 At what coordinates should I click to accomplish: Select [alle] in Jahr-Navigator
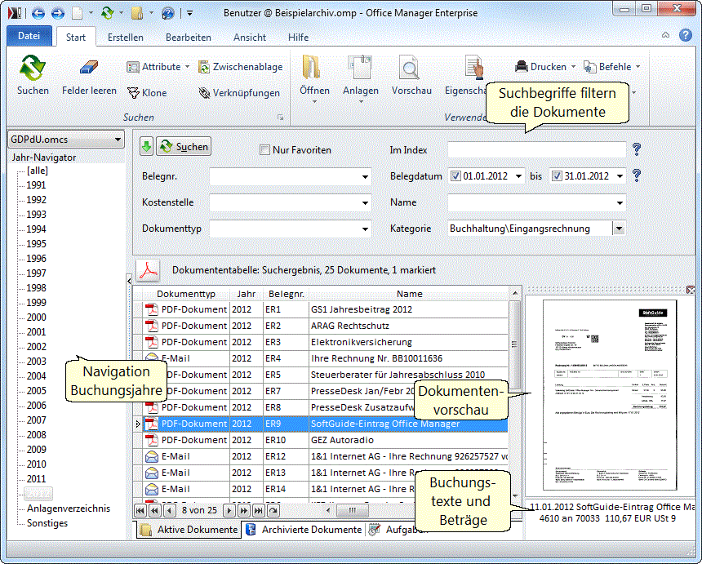coord(38,171)
